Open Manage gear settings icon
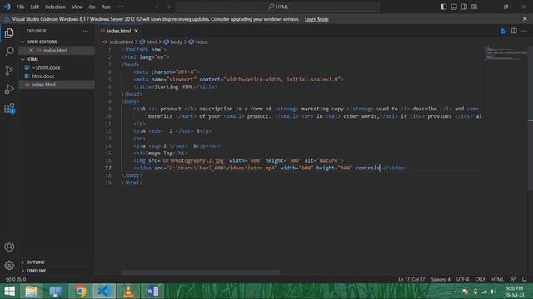The height and width of the screenshot is (299, 533). [x=9, y=265]
